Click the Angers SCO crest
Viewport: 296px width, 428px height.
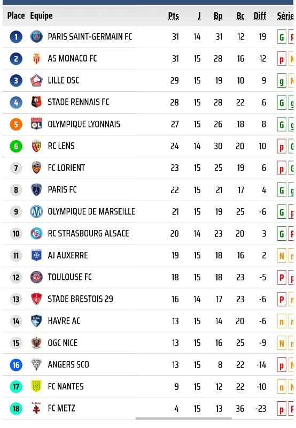click(36, 365)
